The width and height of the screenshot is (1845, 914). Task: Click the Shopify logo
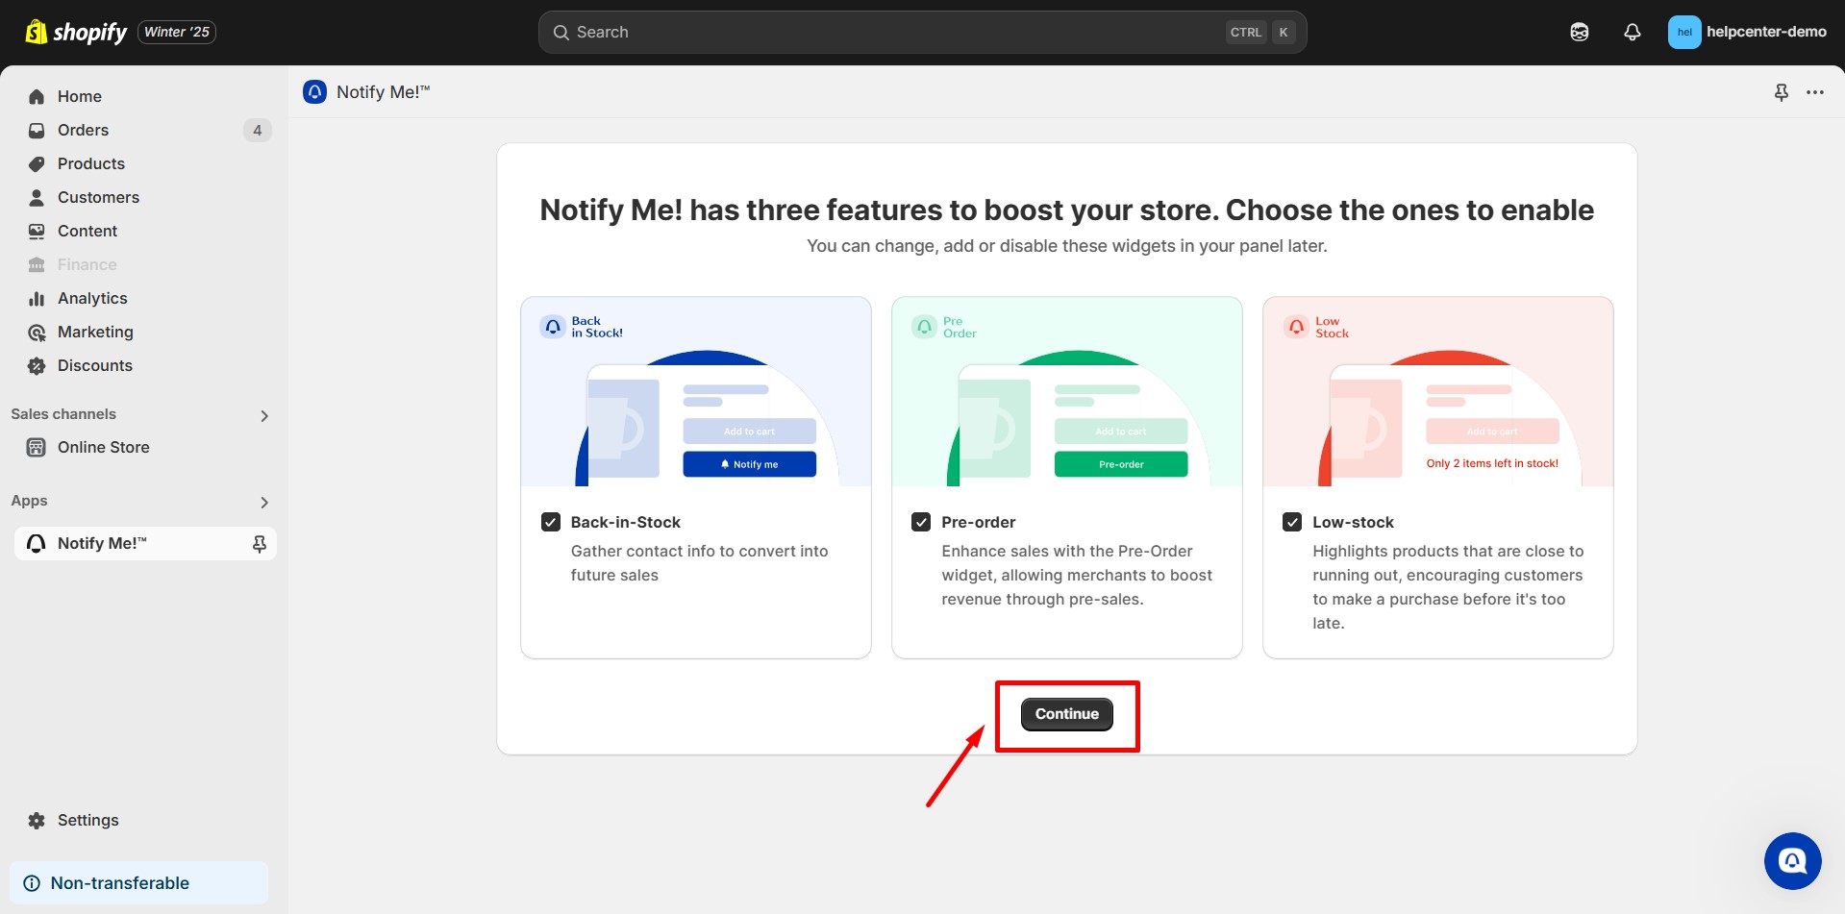pyautogui.click(x=77, y=33)
